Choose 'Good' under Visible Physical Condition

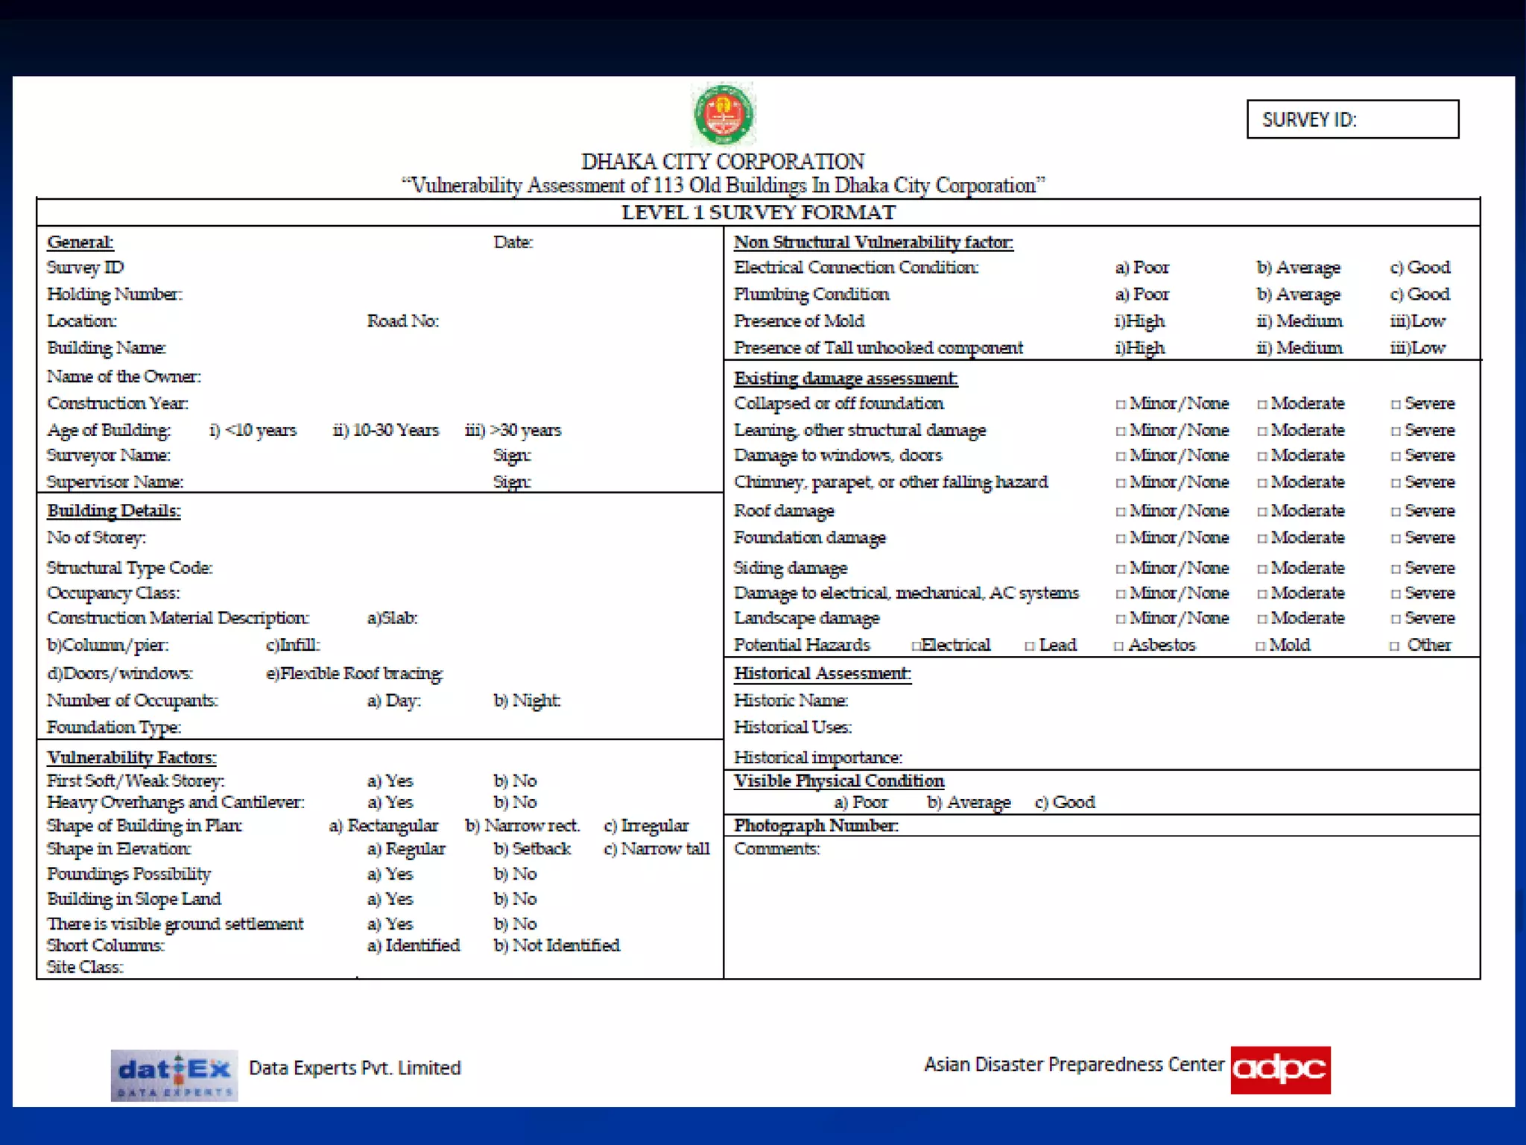click(1065, 803)
